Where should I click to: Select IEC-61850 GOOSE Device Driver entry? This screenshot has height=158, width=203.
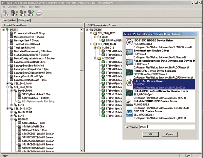160,44
